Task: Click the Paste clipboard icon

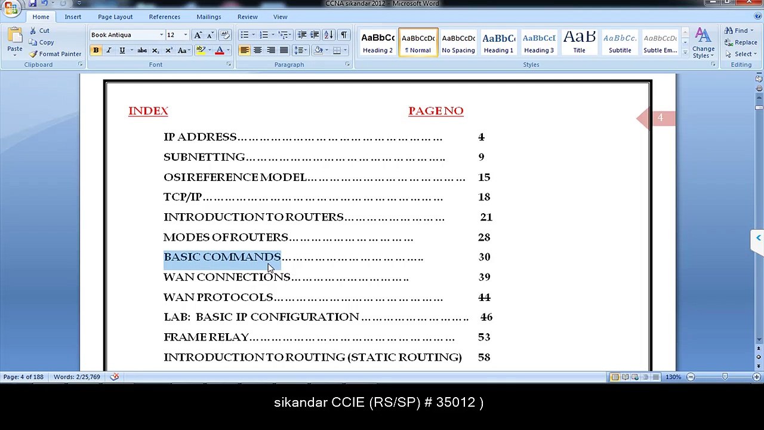Action: (14, 36)
